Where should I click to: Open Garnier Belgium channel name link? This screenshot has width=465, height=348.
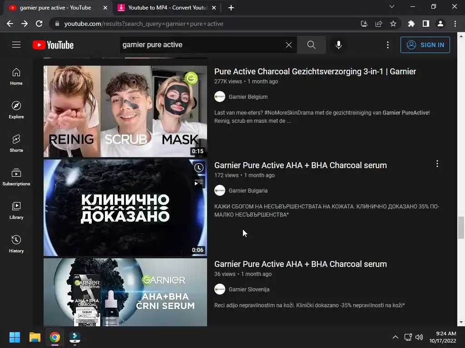coord(248,97)
